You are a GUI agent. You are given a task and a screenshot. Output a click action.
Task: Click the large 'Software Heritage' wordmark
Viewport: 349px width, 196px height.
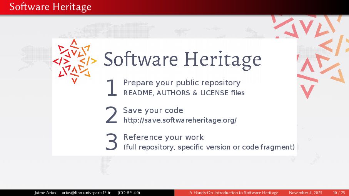(x=182, y=60)
